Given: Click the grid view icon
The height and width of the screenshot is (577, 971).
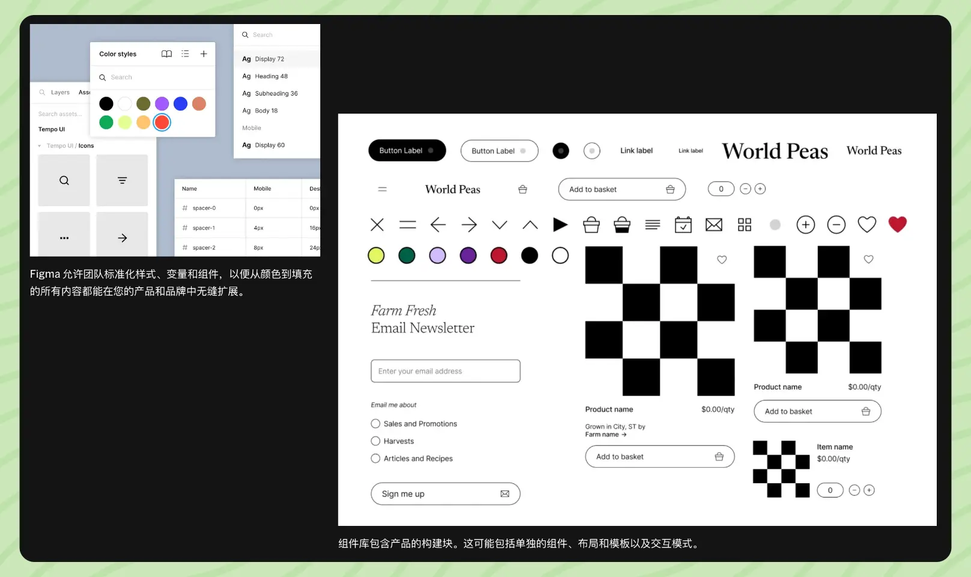Looking at the screenshot, I should (744, 225).
